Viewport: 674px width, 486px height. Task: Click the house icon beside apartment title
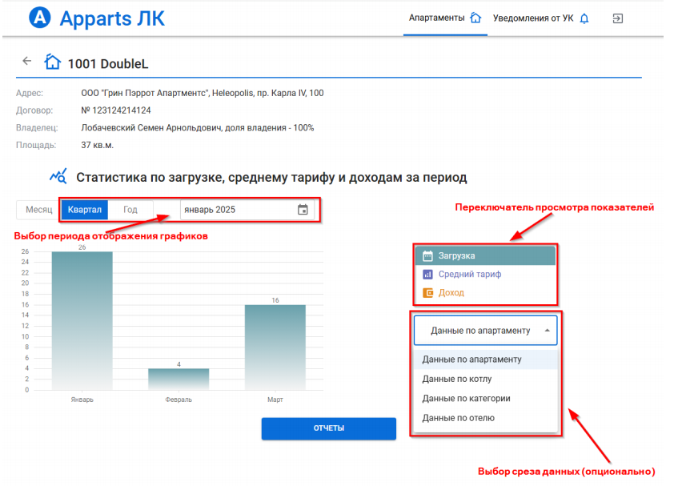pyautogui.click(x=53, y=62)
